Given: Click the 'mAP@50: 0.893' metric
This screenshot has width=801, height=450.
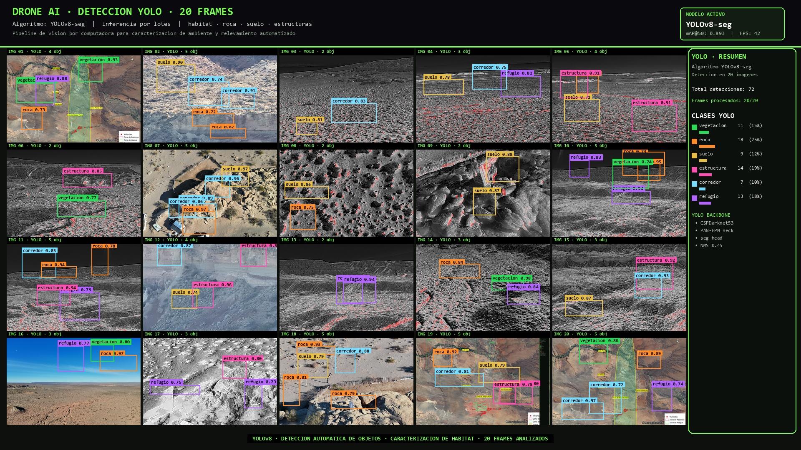Looking at the screenshot, I should click(705, 33).
